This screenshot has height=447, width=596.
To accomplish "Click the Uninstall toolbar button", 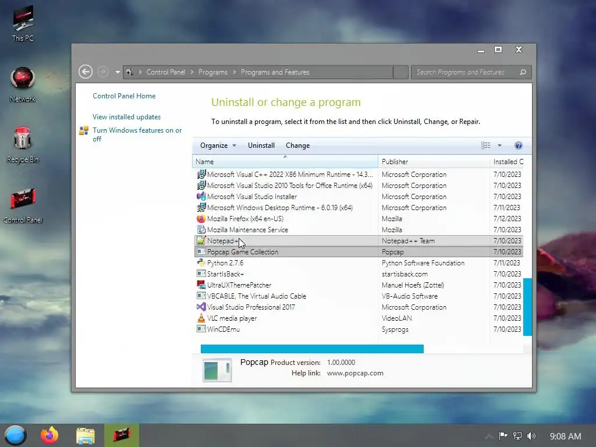I will [x=261, y=145].
